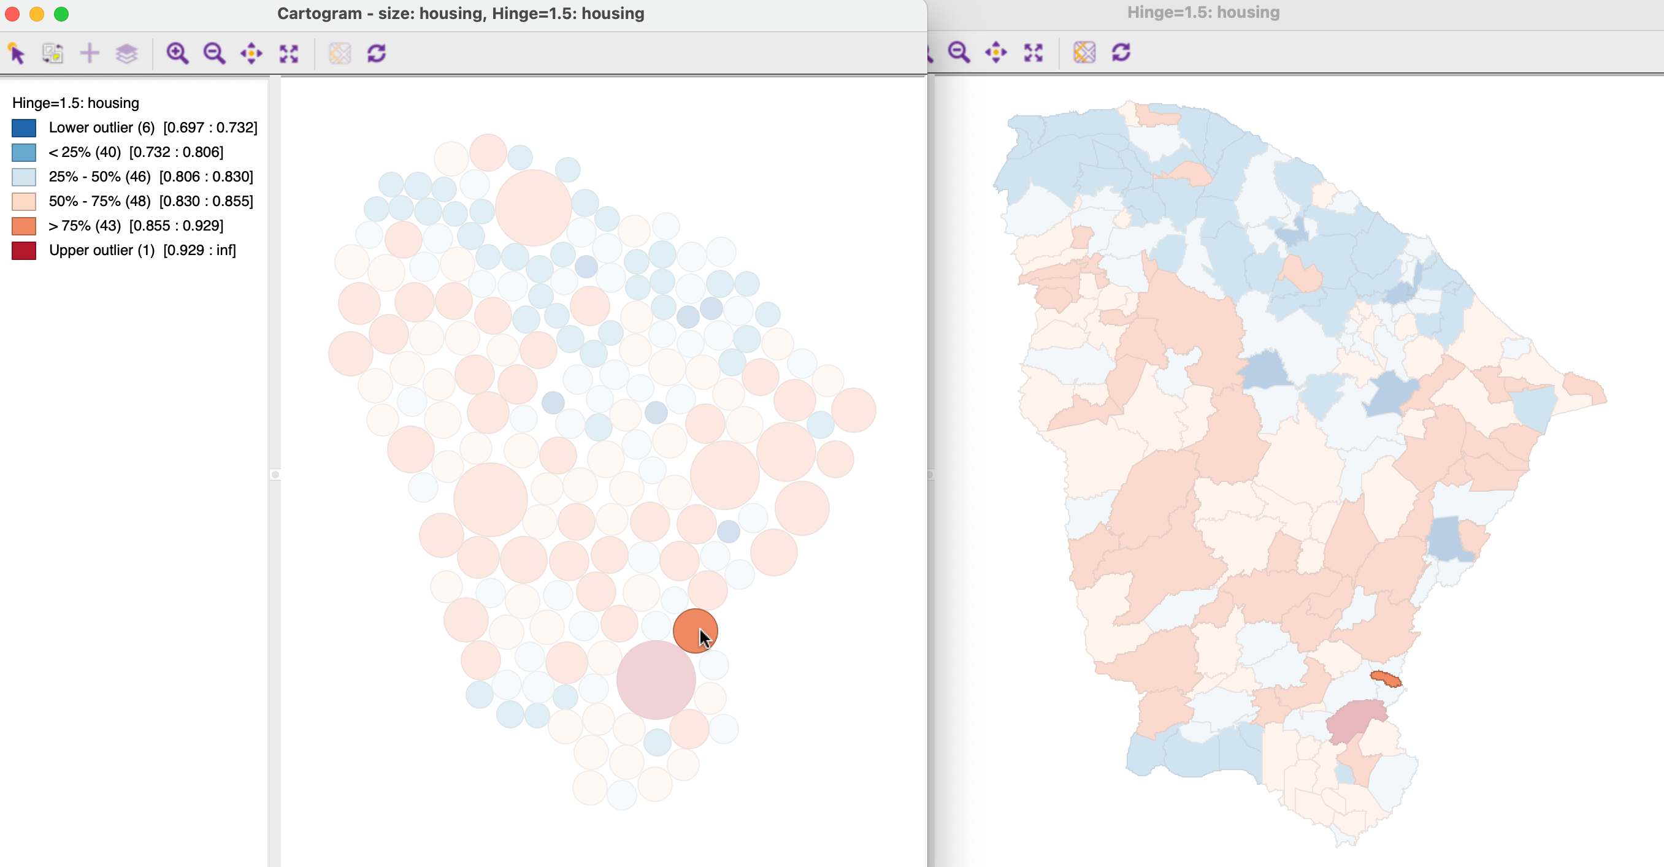Click Refresh icon in Cartogram toolbar

point(377,53)
